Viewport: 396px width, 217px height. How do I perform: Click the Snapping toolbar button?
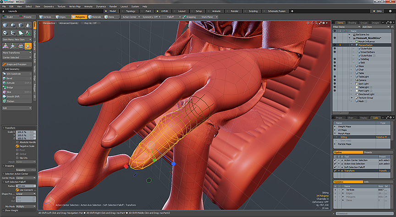(189, 17)
